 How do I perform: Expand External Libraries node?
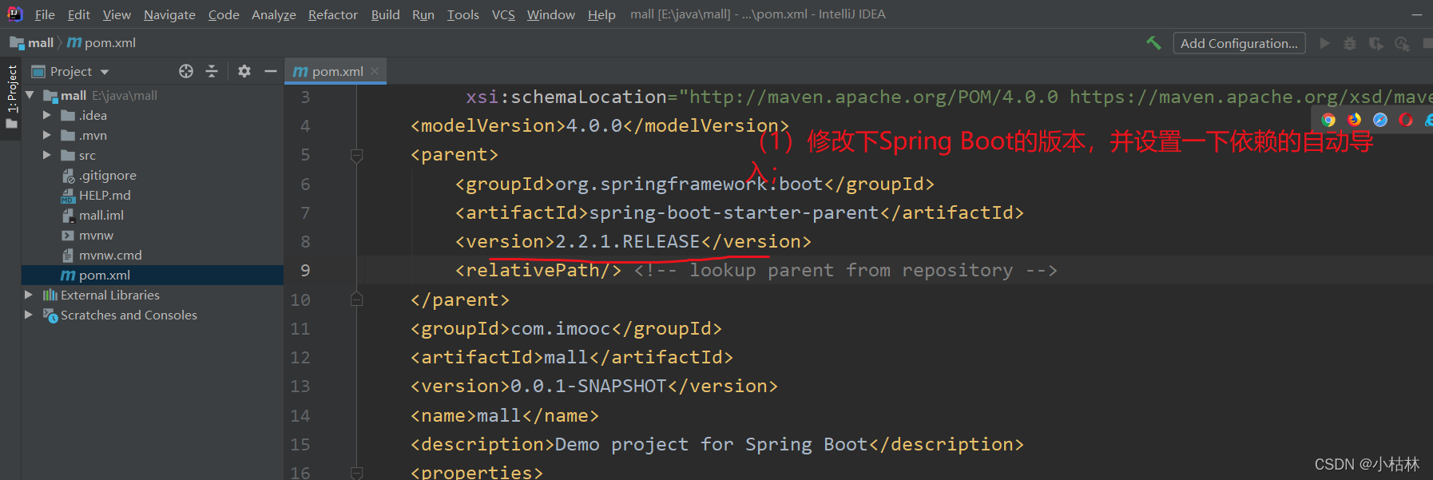(x=29, y=295)
